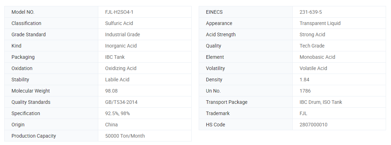Select the Labile Acid stability value

pos(117,80)
